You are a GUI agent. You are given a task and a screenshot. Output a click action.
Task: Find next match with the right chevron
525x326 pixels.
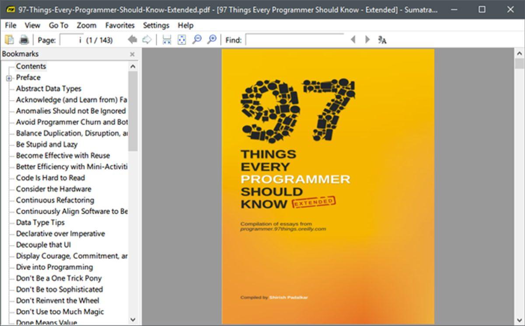pyautogui.click(x=367, y=39)
